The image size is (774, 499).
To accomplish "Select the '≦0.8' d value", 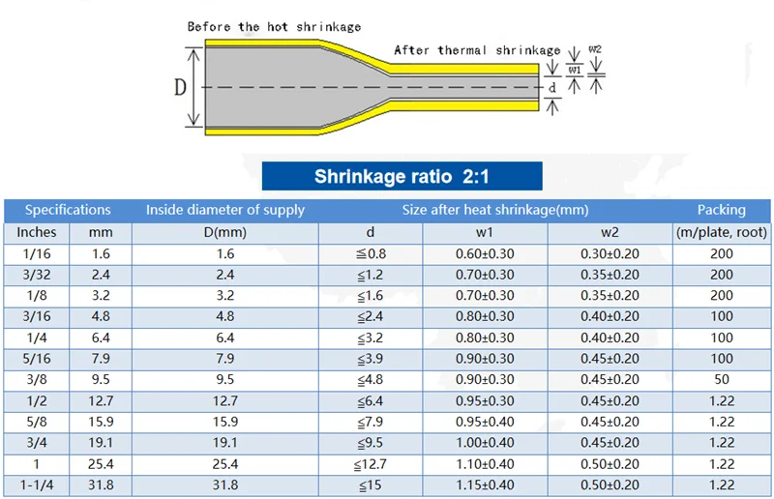I will click(x=371, y=253).
